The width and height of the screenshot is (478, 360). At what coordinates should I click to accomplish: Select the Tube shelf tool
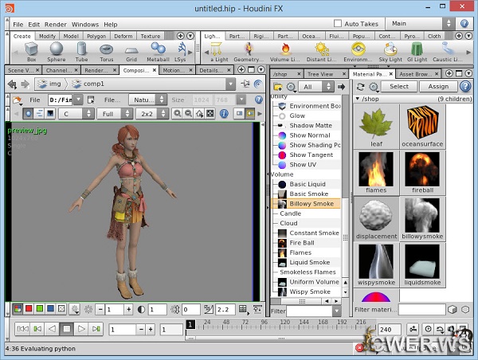pos(81,53)
